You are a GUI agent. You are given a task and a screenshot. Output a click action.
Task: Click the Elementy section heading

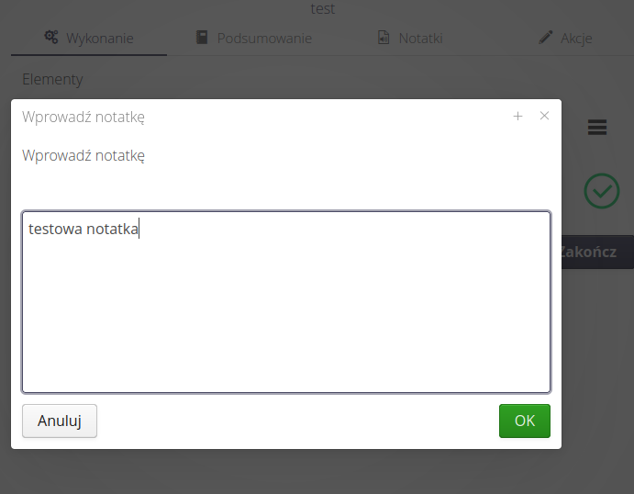(52, 79)
